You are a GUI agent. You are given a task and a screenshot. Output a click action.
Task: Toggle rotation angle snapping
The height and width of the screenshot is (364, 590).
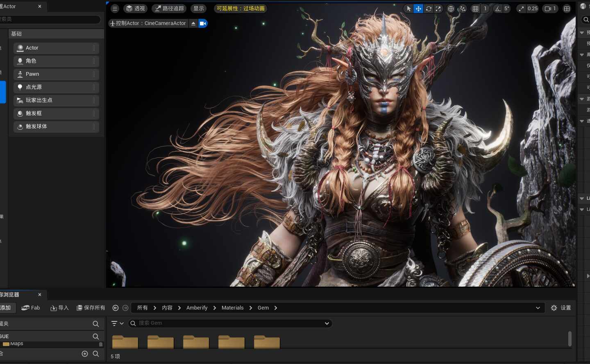(x=498, y=9)
